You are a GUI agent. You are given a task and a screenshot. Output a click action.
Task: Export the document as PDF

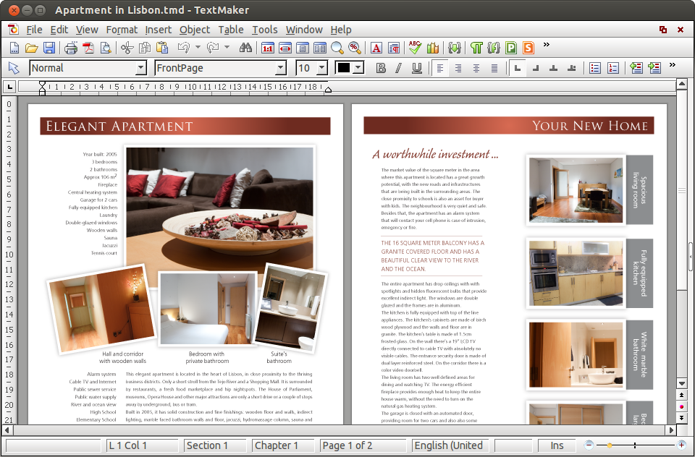point(88,48)
